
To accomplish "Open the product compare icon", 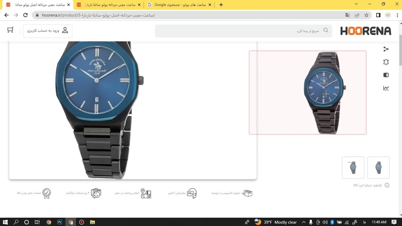I will (386, 75).
